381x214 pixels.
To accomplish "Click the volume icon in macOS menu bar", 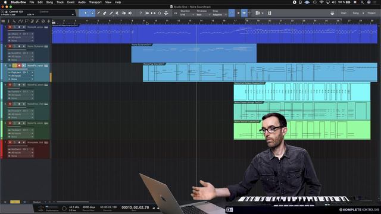I will pyautogui.click(x=334, y=2).
